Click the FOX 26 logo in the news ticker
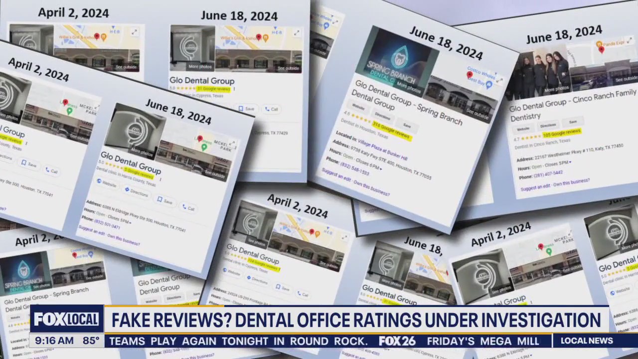Viewport: 638px width, 359px height. pos(397,341)
